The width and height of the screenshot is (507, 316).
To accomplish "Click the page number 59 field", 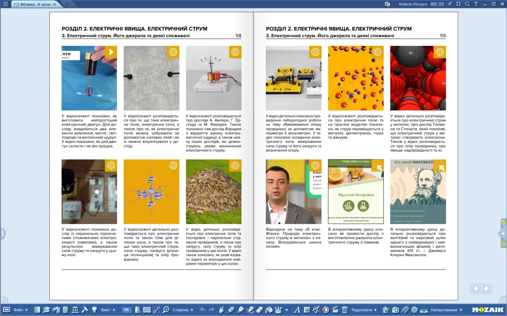I will point(126,310).
